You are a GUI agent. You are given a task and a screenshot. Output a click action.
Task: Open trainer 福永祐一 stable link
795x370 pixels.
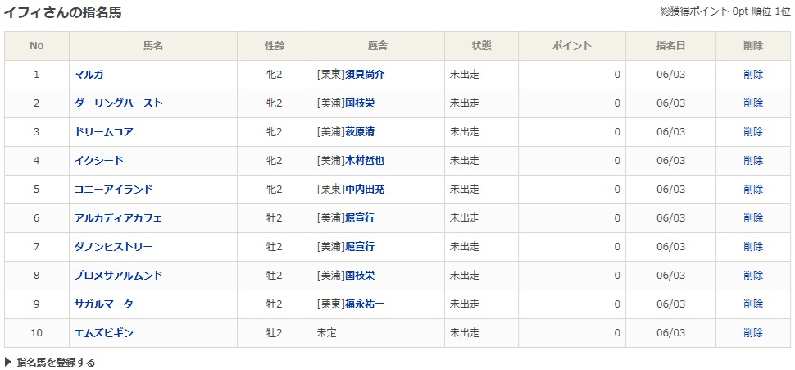click(x=365, y=304)
